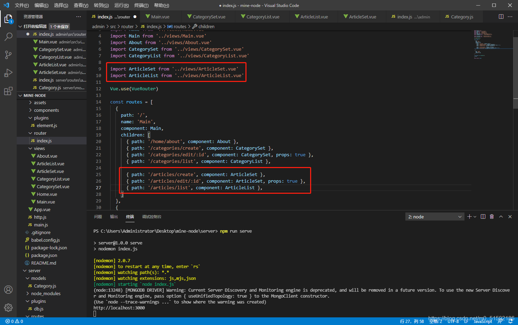Split the editor to the right
This screenshot has width=518, height=325.
point(501,17)
